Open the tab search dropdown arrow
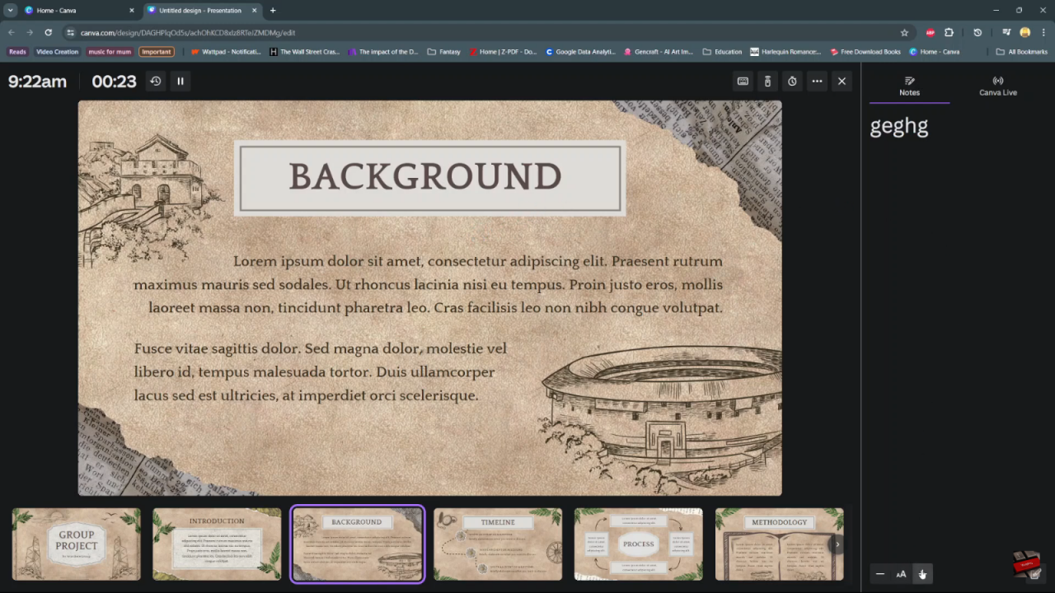Viewport: 1055px width, 593px height. [x=10, y=11]
